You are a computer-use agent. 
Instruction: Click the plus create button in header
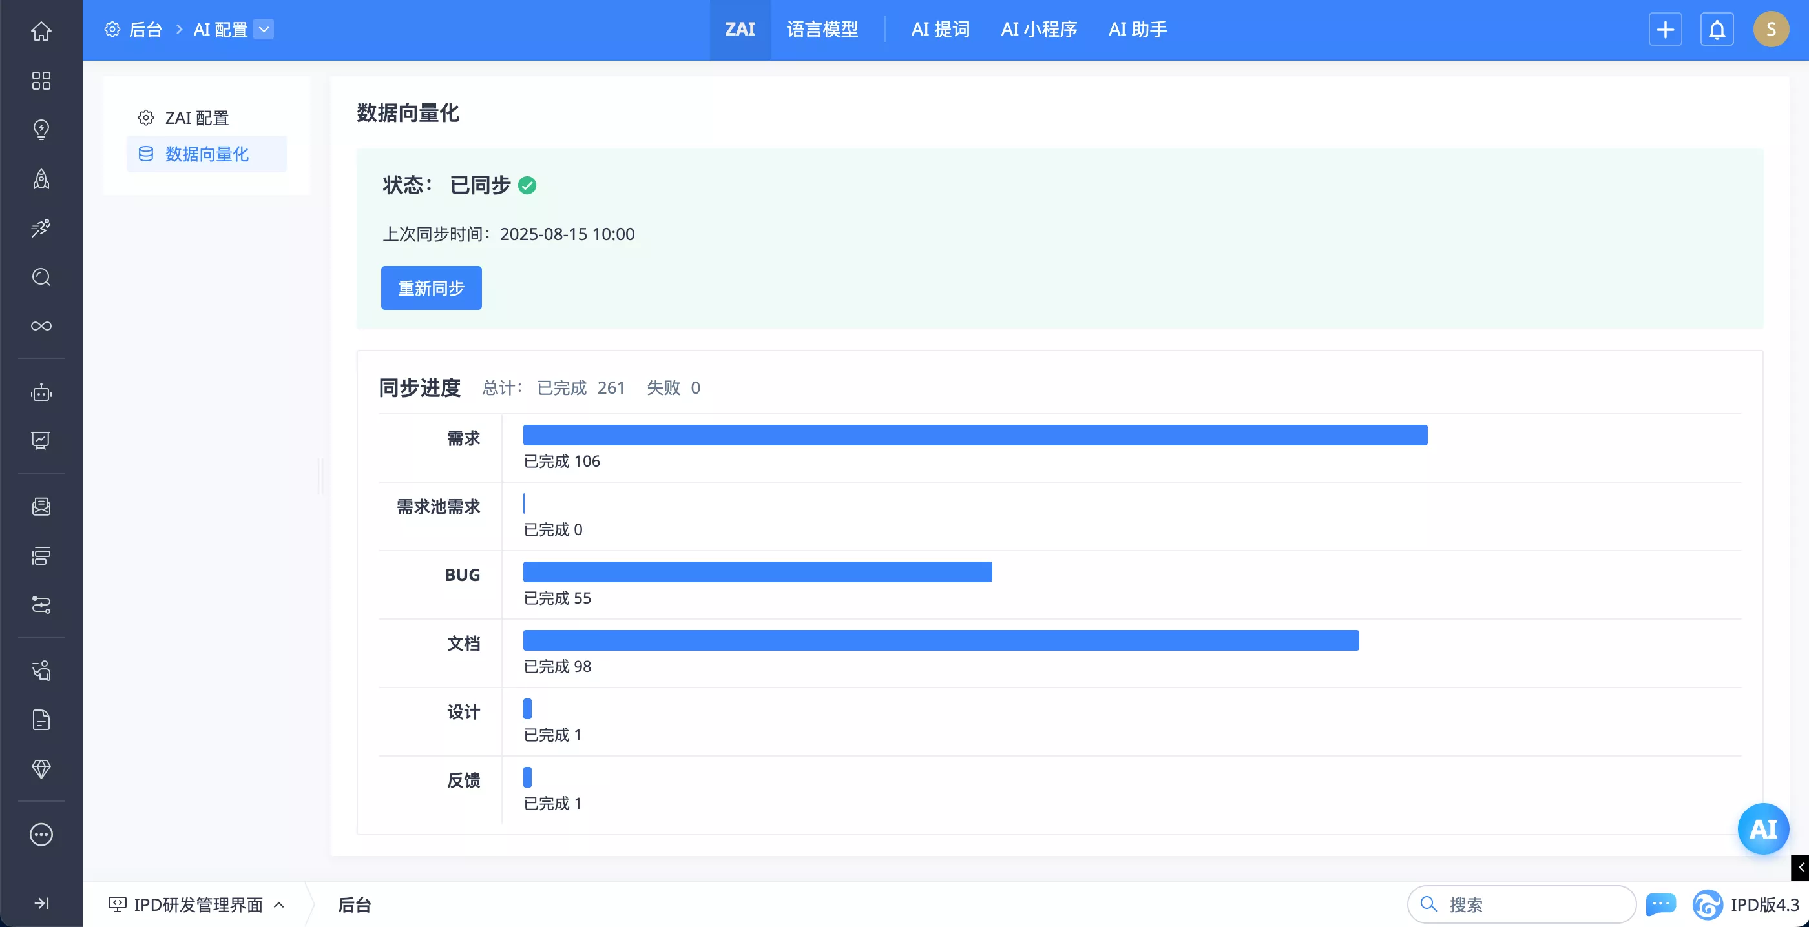point(1665,30)
